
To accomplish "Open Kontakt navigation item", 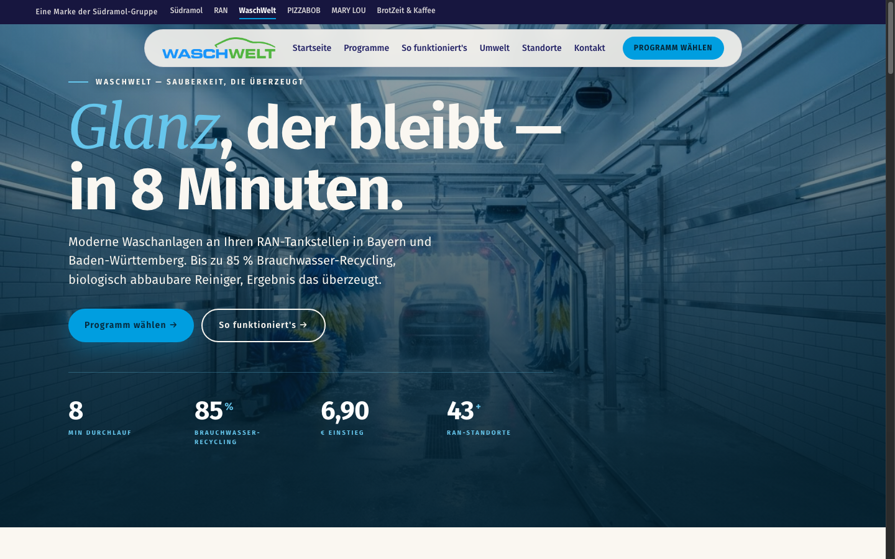I will tap(590, 48).
